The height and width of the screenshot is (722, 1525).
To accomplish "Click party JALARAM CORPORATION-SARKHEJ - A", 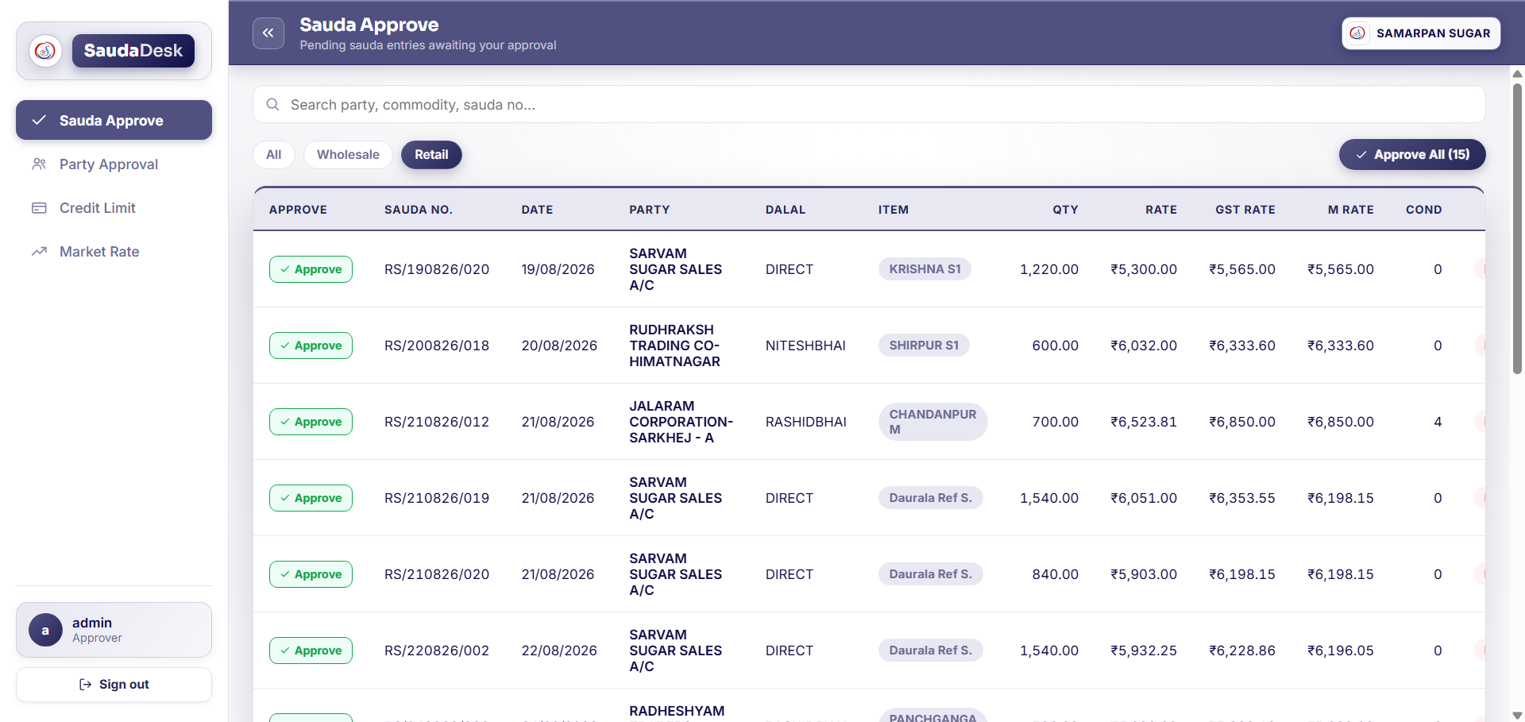I will 681,422.
